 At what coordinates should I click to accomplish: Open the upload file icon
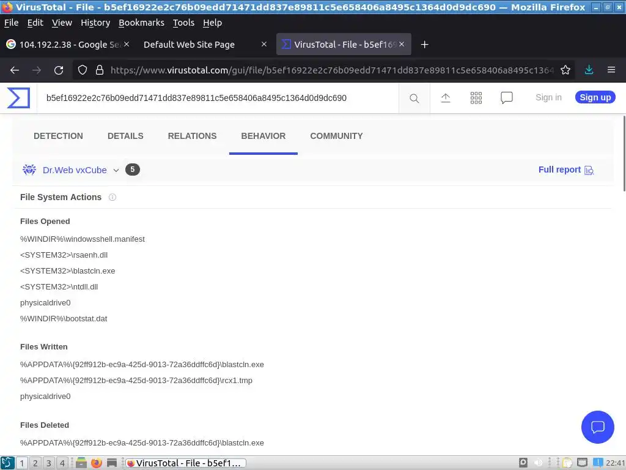point(446,98)
